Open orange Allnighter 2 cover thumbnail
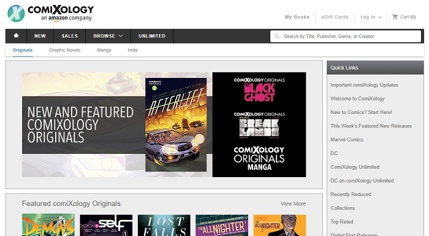The image size is (429, 236). 279,225
